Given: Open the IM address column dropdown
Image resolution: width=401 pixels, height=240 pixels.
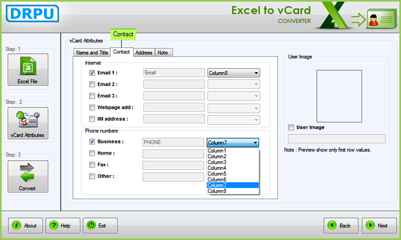Looking at the screenshot, I should (234, 120).
